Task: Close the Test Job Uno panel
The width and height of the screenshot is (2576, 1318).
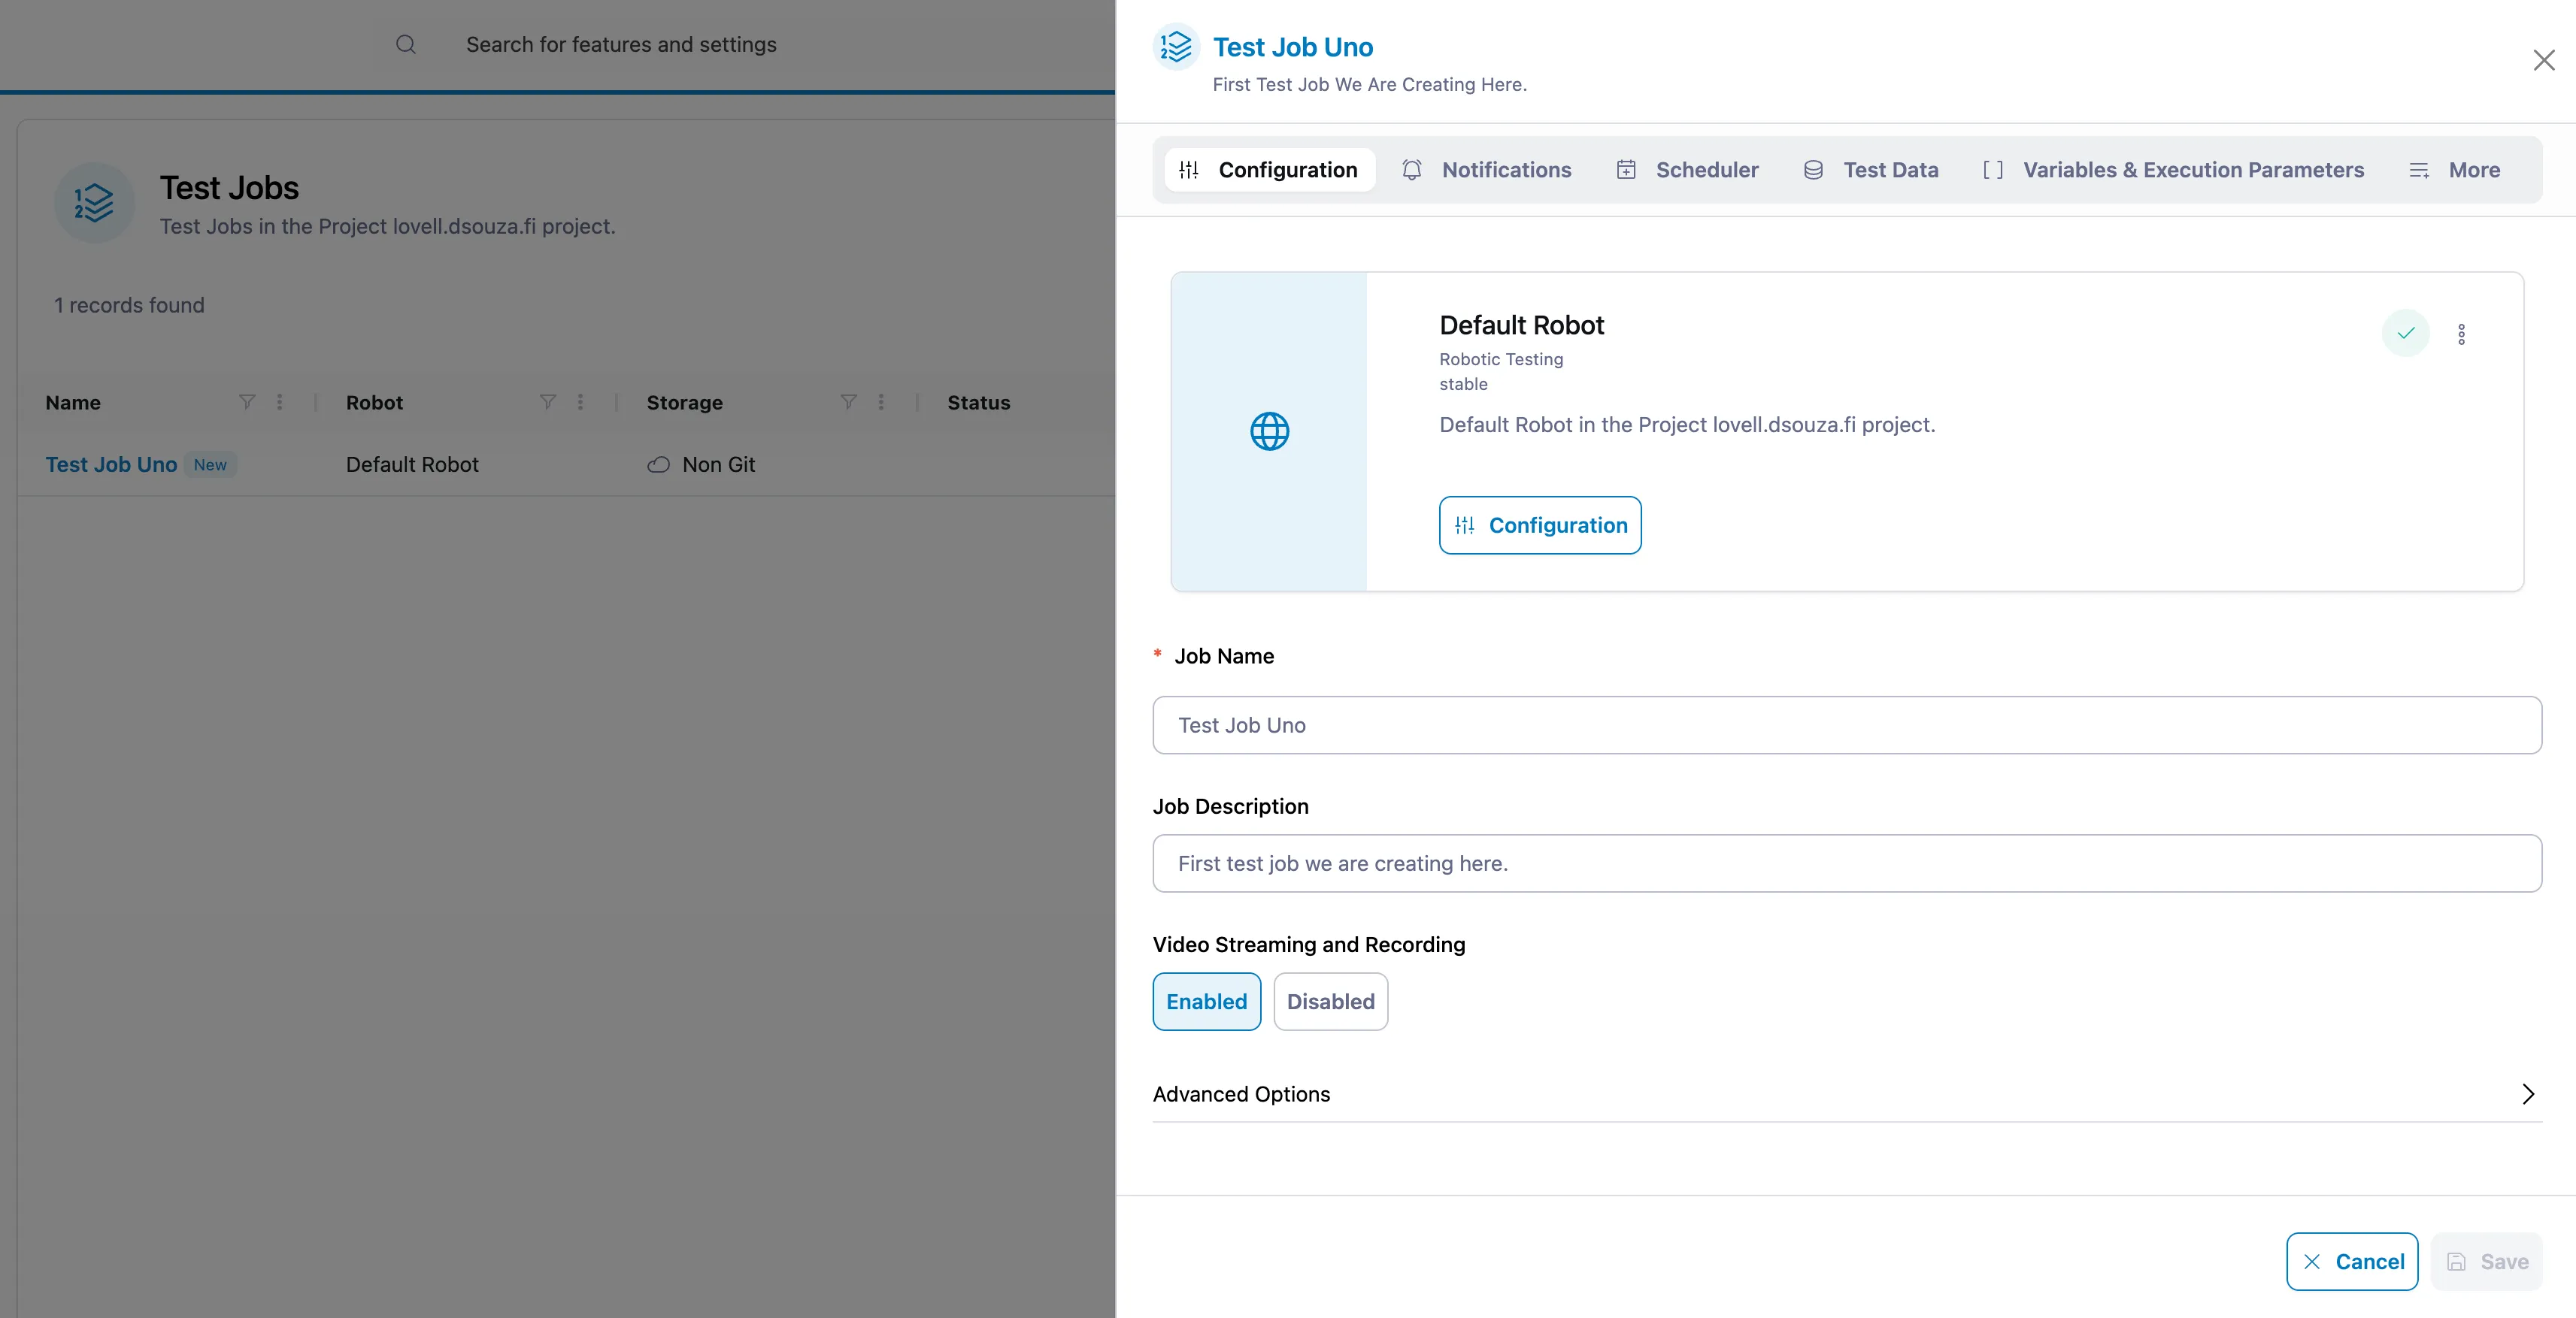Action: [x=2544, y=60]
